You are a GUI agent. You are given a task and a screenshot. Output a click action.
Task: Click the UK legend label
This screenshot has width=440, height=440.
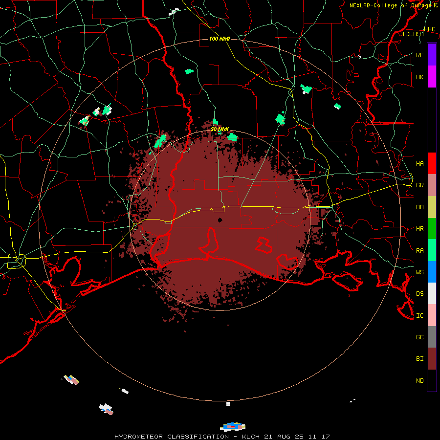(419, 77)
